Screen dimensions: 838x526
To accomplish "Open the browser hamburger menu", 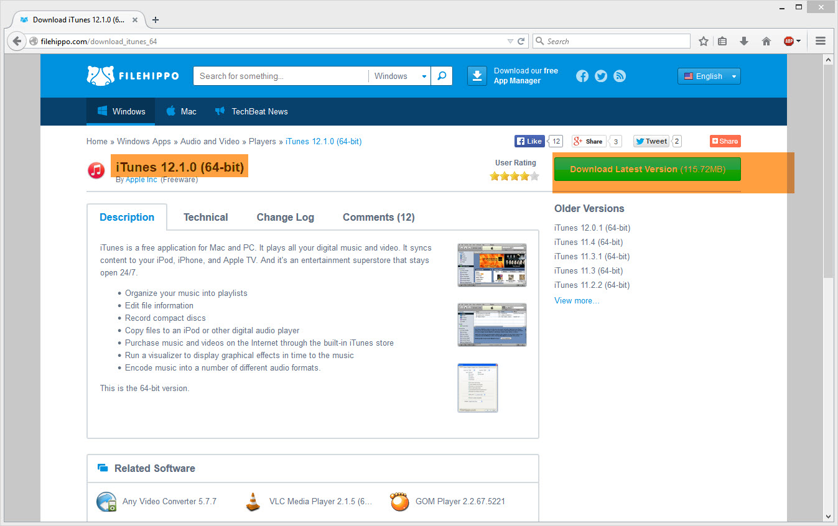I will [820, 41].
